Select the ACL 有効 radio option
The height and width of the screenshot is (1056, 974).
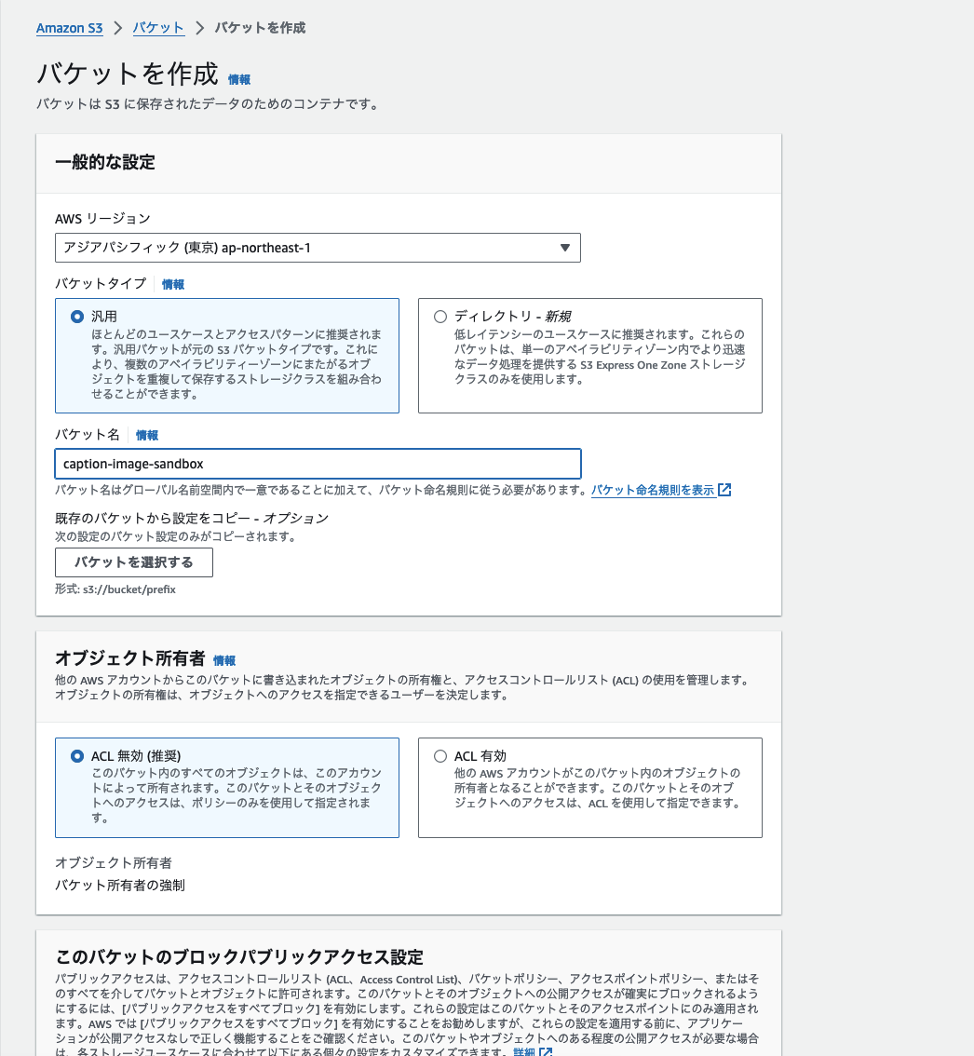pyautogui.click(x=440, y=756)
